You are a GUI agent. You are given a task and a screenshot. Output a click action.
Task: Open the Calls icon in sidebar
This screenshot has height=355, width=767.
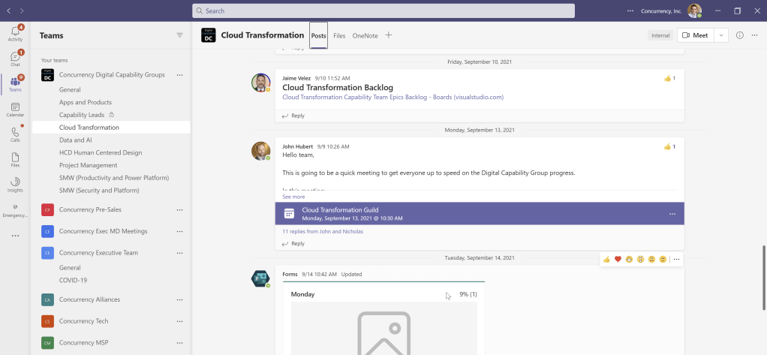15,134
